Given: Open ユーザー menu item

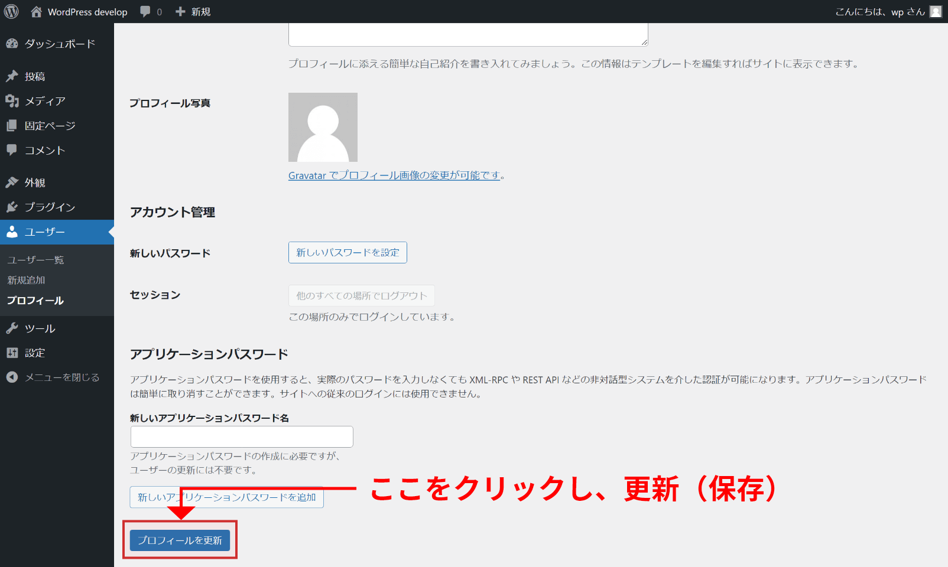Looking at the screenshot, I should pyautogui.click(x=57, y=232).
